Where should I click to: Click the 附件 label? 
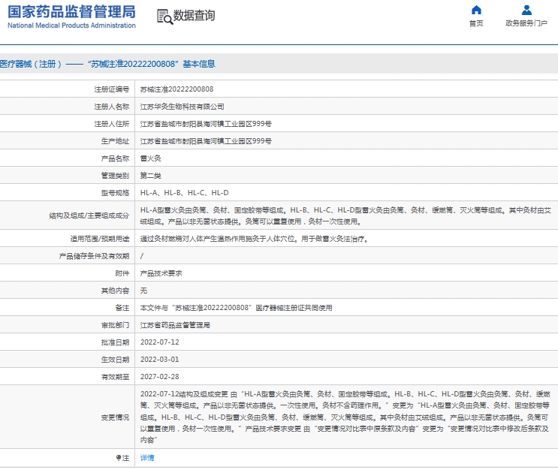tap(122, 273)
